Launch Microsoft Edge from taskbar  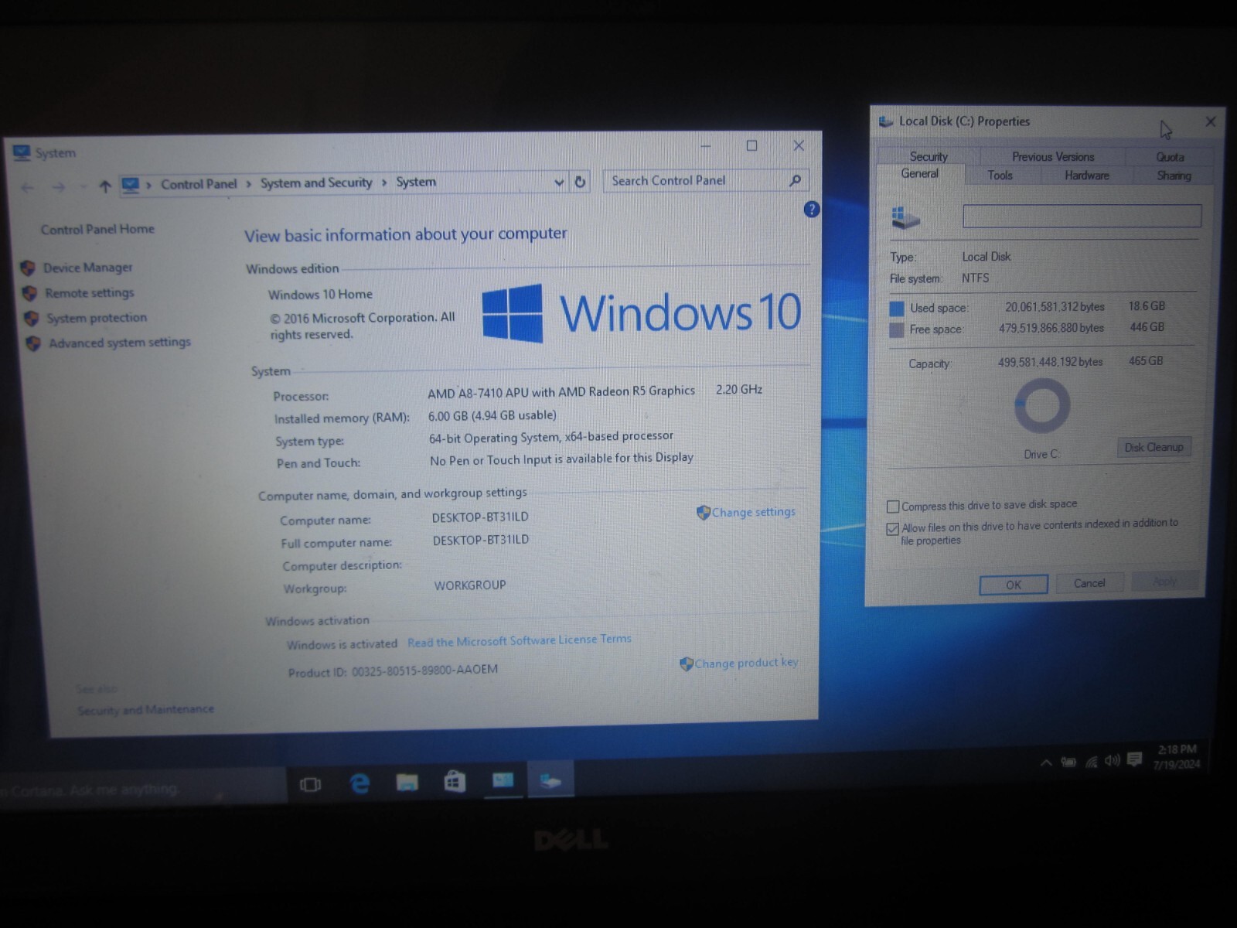(x=360, y=783)
